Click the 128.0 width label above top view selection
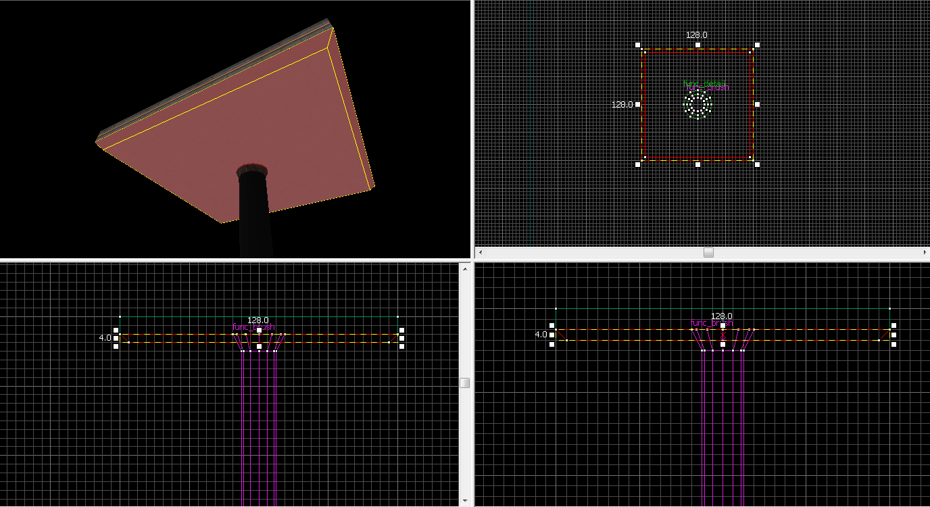The width and height of the screenshot is (930, 507). tap(697, 34)
